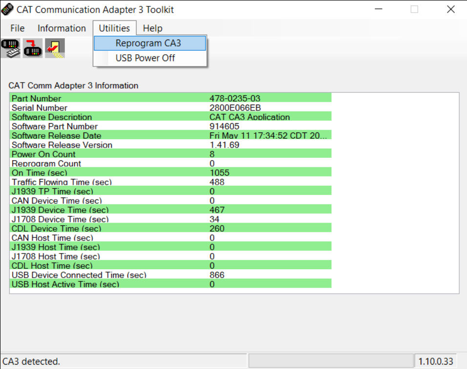Click toolkit version 1.10.0.33 in status bar

tap(436, 362)
